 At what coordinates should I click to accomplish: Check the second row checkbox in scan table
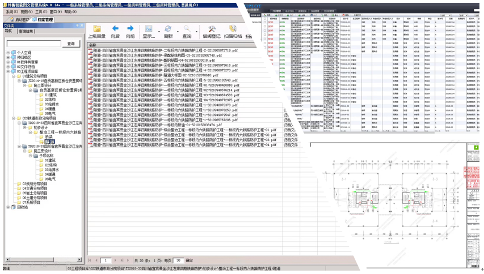coord(265,27)
